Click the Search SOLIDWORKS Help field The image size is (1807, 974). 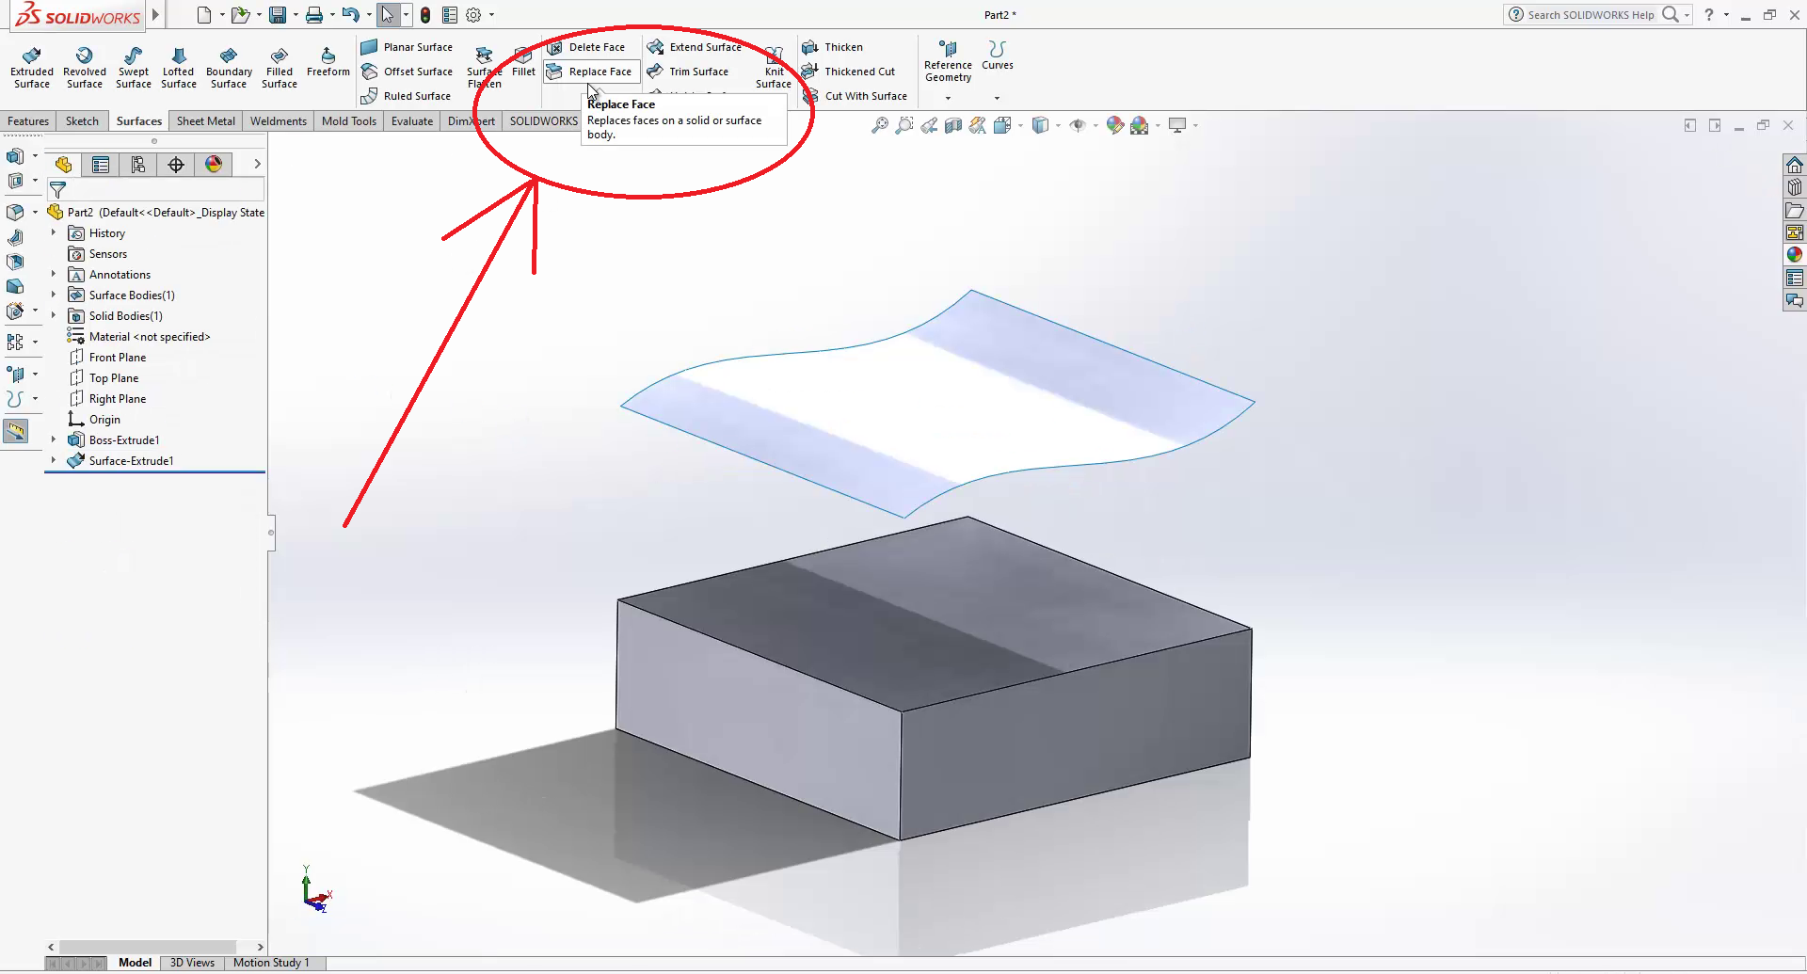[x=1590, y=15]
